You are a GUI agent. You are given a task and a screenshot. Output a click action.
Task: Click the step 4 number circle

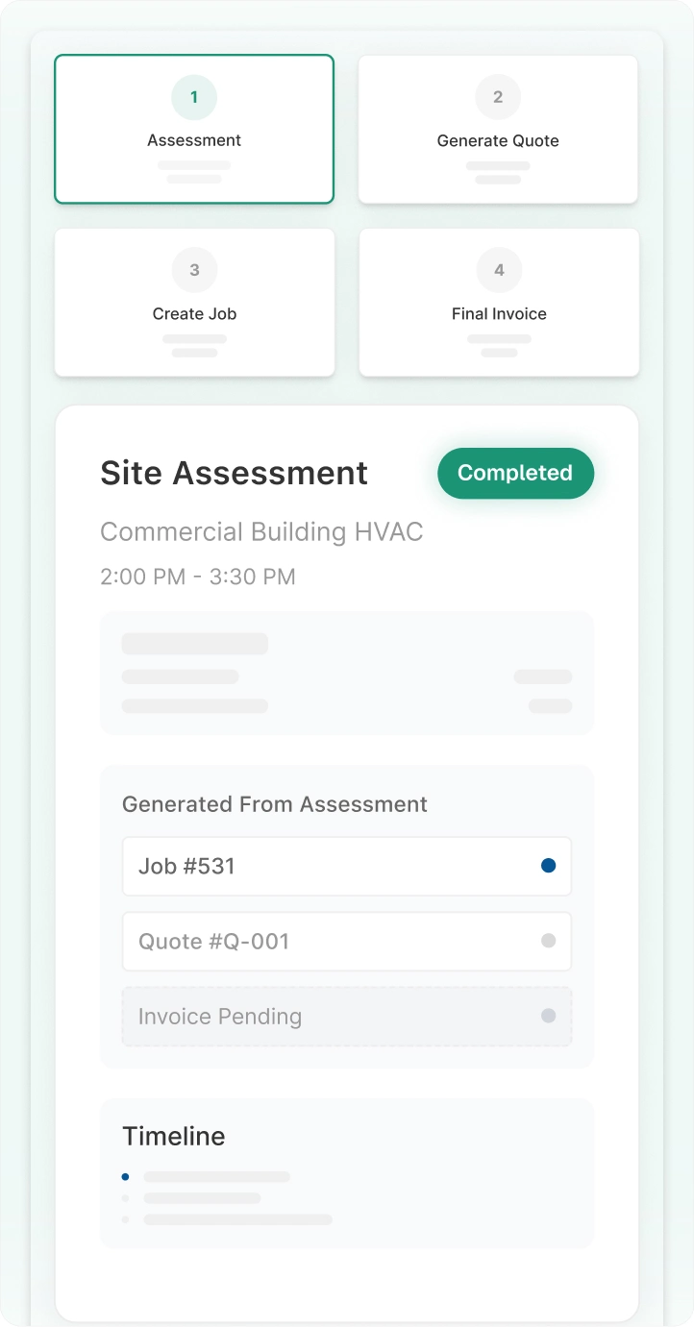click(499, 270)
